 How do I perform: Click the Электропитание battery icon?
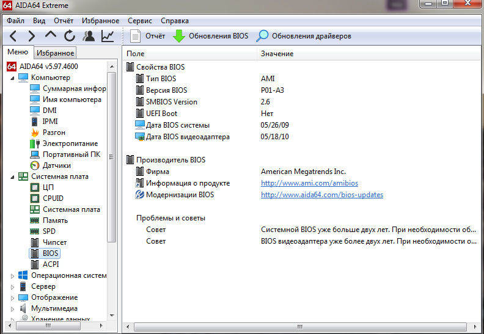35,143
